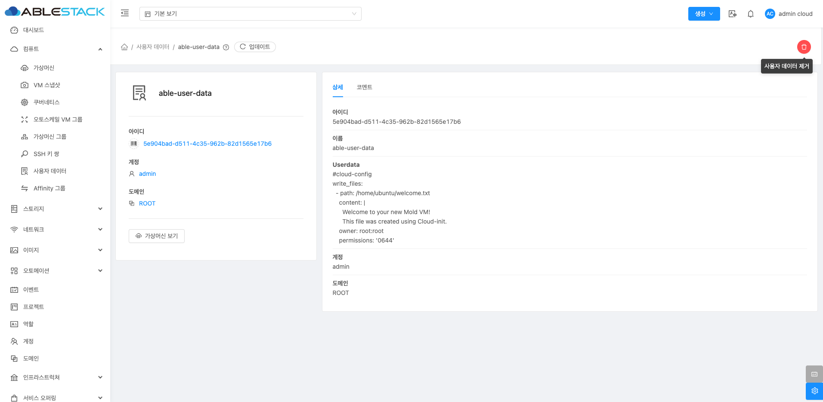Open the calendar icon above settings gear
Screen dimensions: 823x402
814,374
